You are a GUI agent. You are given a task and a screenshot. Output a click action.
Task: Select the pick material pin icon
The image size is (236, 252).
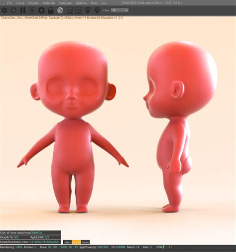[x=97, y=10]
